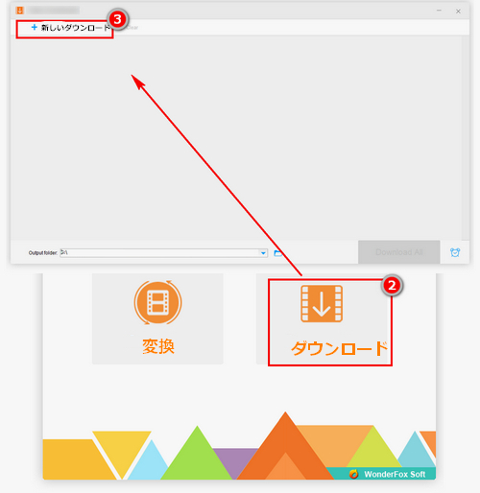Minimize the downloader window
This screenshot has width=480, height=493.
pyautogui.click(x=439, y=11)
